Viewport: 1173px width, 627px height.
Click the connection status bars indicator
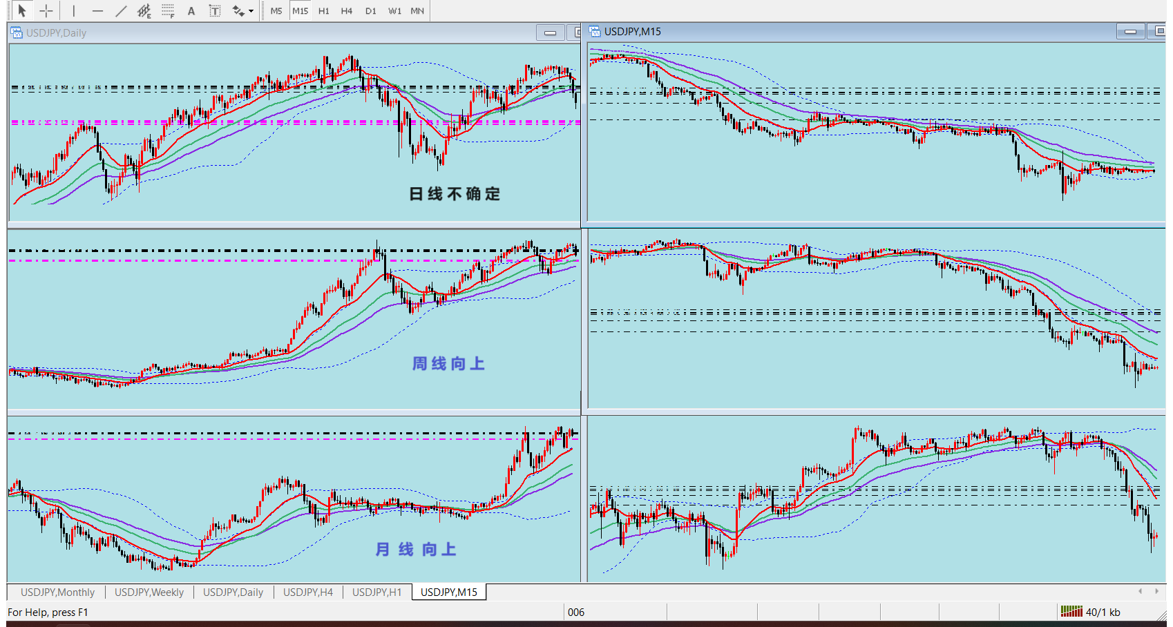[1071, 611]
